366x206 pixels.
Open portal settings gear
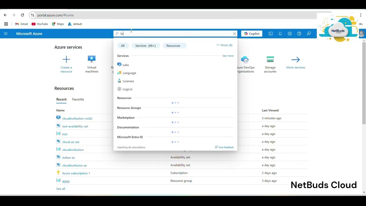290,33
